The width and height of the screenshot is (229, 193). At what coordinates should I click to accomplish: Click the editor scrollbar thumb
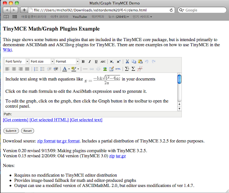click(x=179, y=79)
